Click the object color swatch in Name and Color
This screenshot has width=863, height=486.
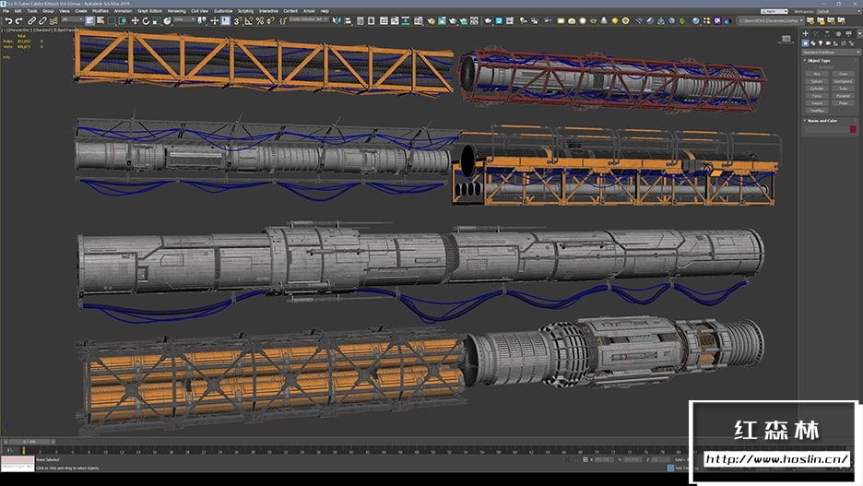853,129
